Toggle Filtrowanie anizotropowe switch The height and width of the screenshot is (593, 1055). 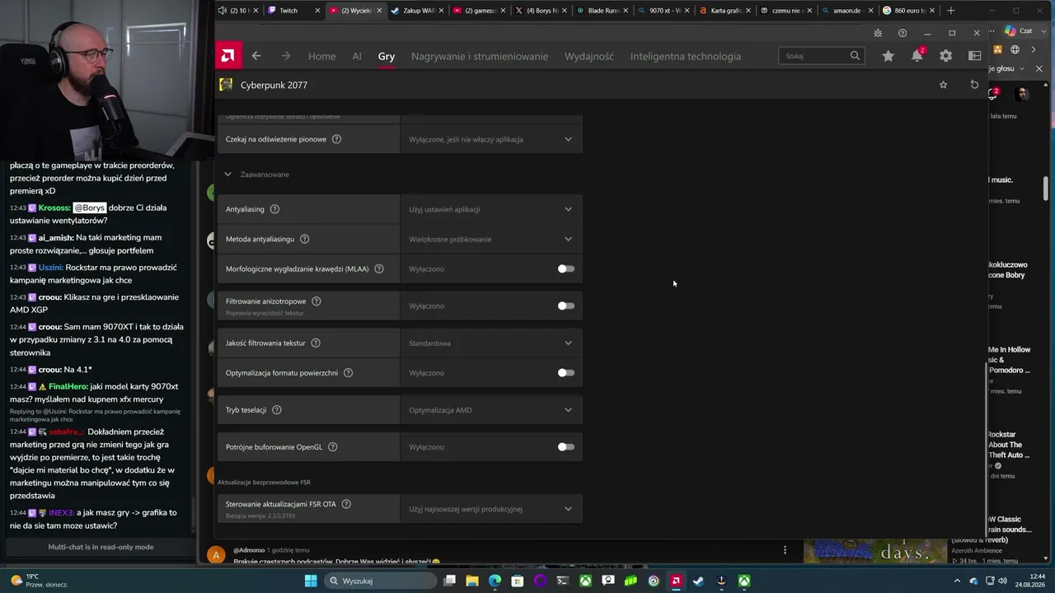[x=565, y=306]
